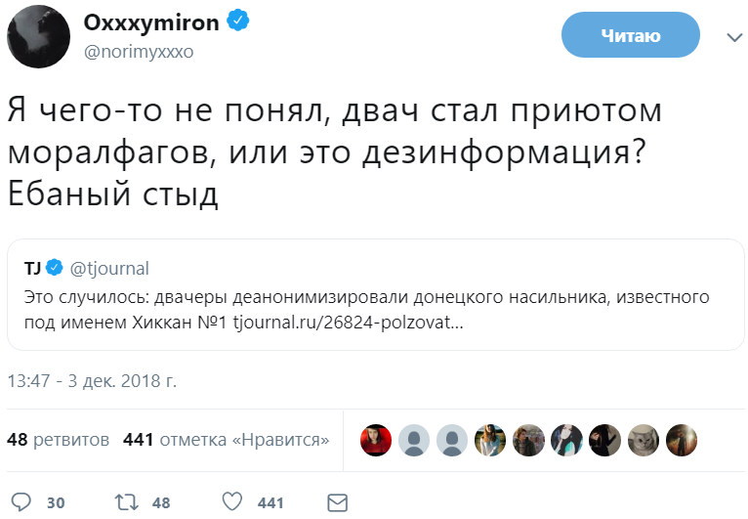Screen dimensions: 748x519
Task: Open the liker avatar with red background
Action: [377, 440]
